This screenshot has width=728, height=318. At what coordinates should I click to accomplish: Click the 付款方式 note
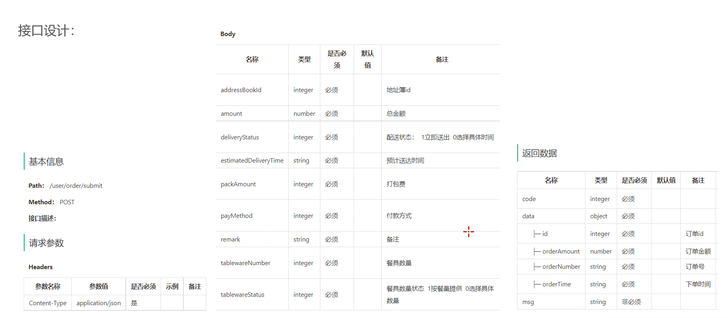point(399,215)
